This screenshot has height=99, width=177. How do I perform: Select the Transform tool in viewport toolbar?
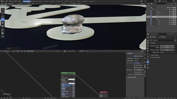click(2, 26)
